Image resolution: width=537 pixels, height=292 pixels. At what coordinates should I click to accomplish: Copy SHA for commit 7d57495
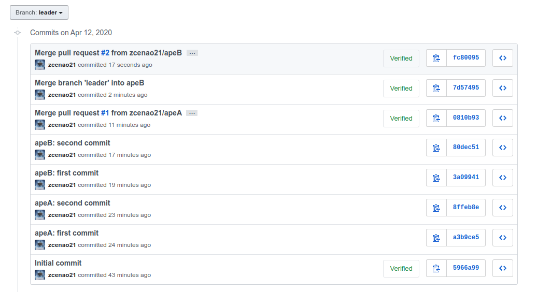click(436, 88)
